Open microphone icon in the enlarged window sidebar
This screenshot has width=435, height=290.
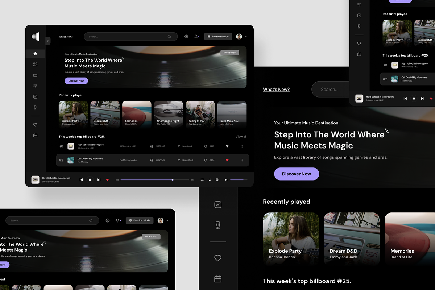pos(218,225)
